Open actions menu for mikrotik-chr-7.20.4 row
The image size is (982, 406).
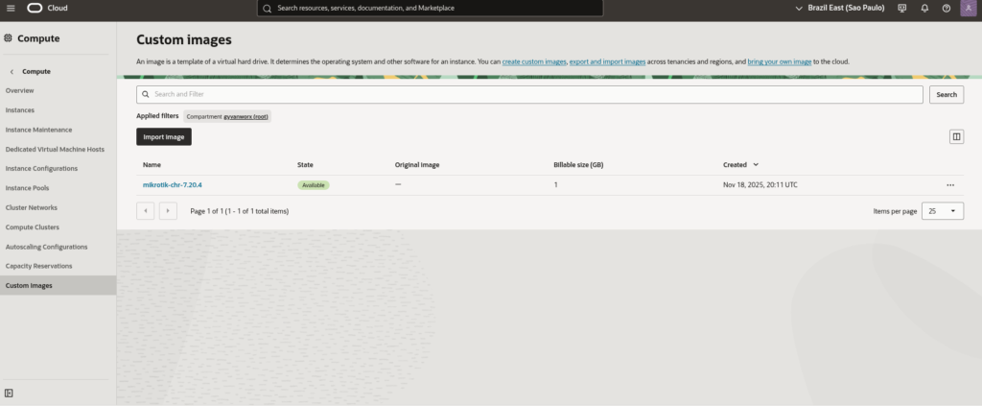950,185
